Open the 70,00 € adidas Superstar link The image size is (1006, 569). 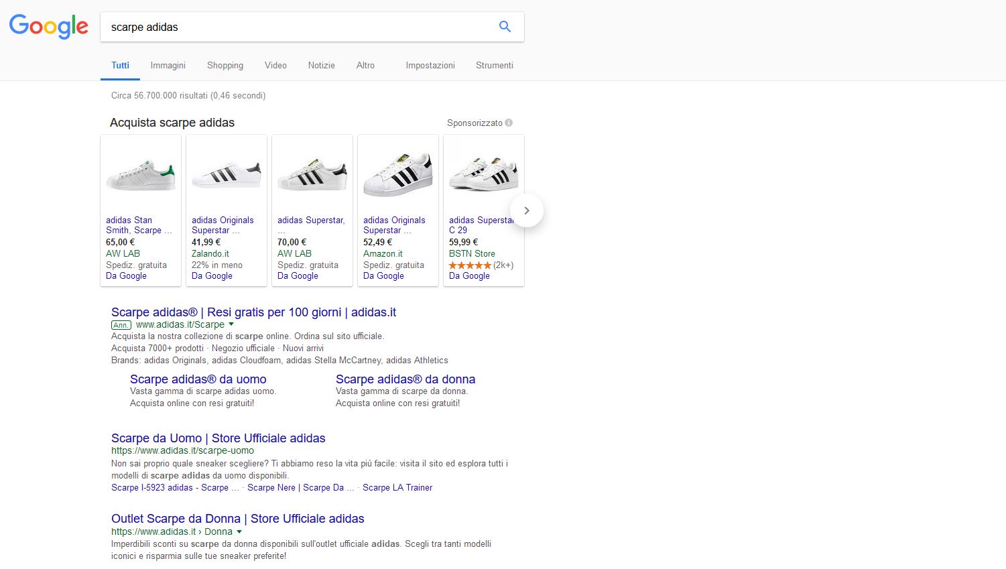[x=311, y=225]
